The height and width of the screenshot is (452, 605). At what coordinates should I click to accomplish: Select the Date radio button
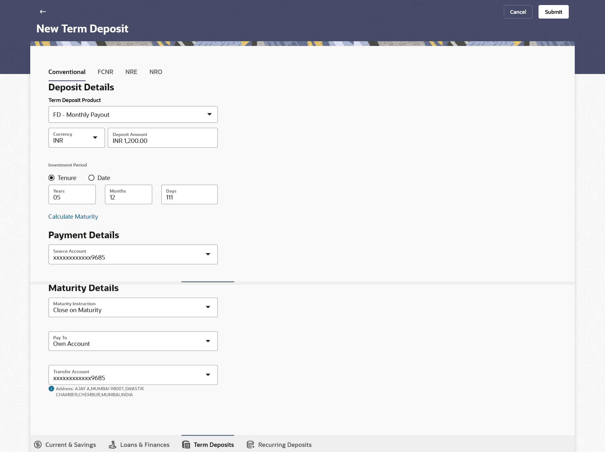coord(91,178)
